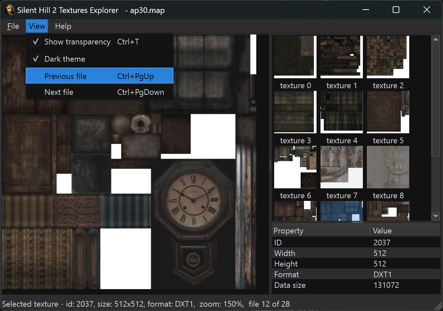This screenshot has width=443, height=311.
Task: Click the Width value 512
Action: pos(380,253)
